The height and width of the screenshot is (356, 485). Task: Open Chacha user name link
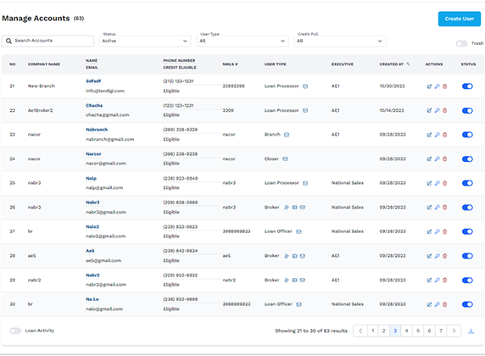point(94,105)
